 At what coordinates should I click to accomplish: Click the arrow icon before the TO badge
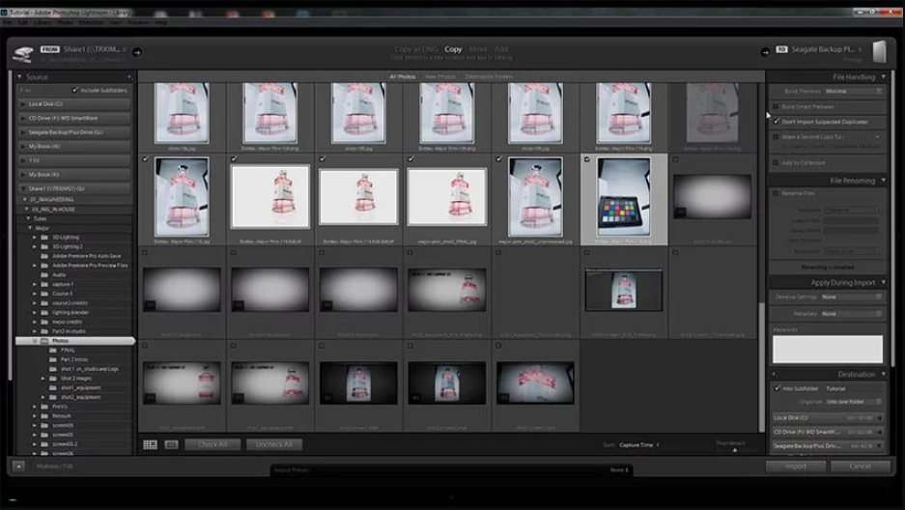765,52
